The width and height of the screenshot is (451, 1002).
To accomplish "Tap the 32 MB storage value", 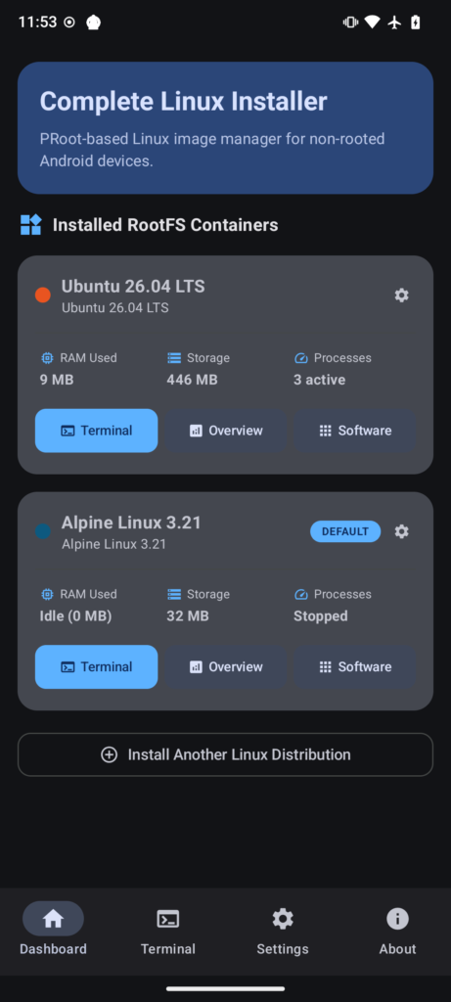I will pos(188,616).
